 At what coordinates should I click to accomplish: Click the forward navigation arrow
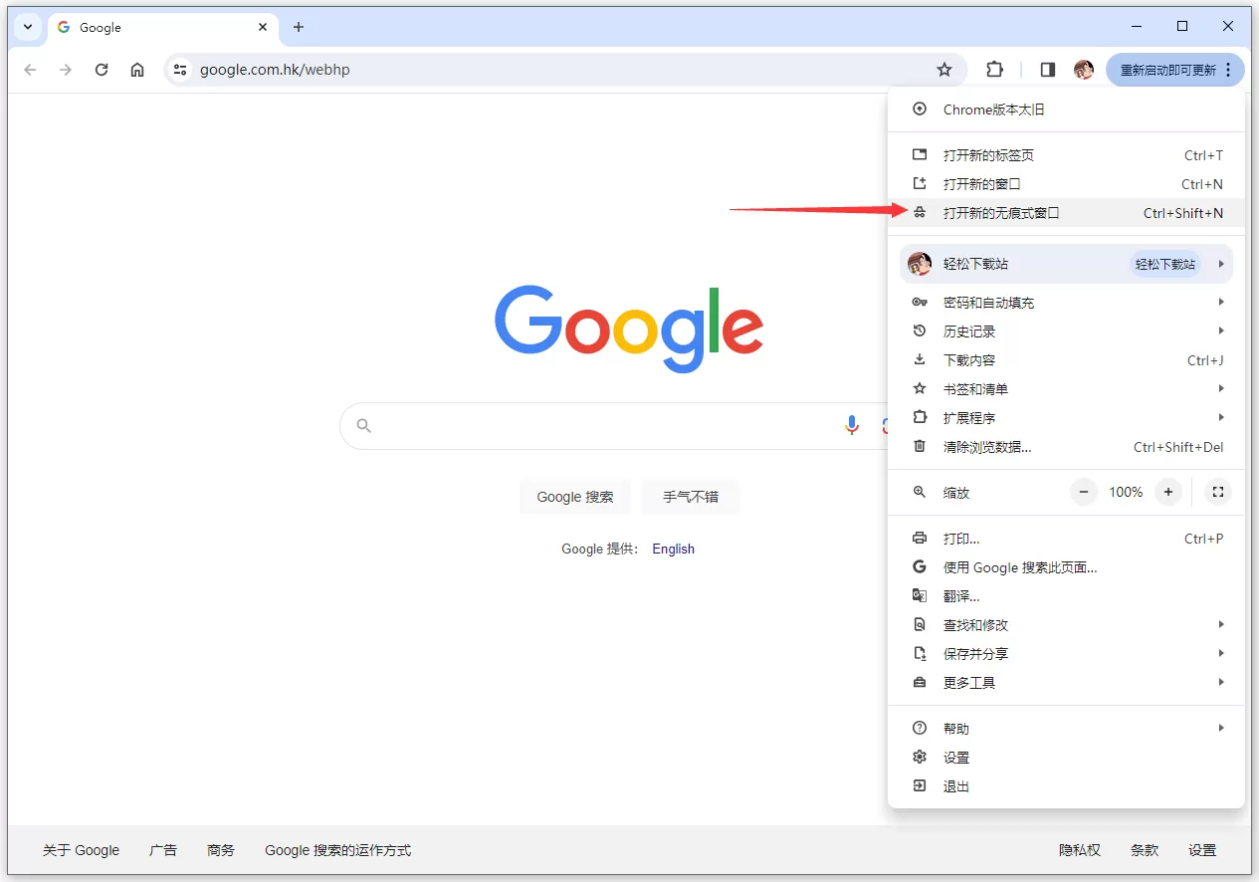coord(66,70)
